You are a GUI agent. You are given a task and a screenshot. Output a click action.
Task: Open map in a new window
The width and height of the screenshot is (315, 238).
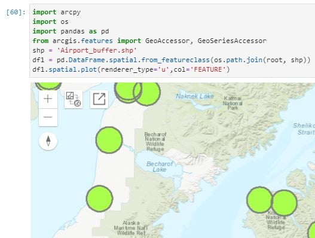99,99
